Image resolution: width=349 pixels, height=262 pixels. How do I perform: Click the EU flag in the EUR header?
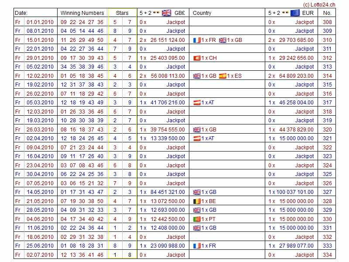pyautogui.click(x=295, y=13)
